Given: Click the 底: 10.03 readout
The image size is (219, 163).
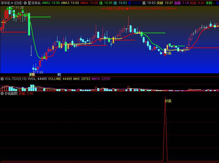Looking at the screenshot, I should (149, 3).
